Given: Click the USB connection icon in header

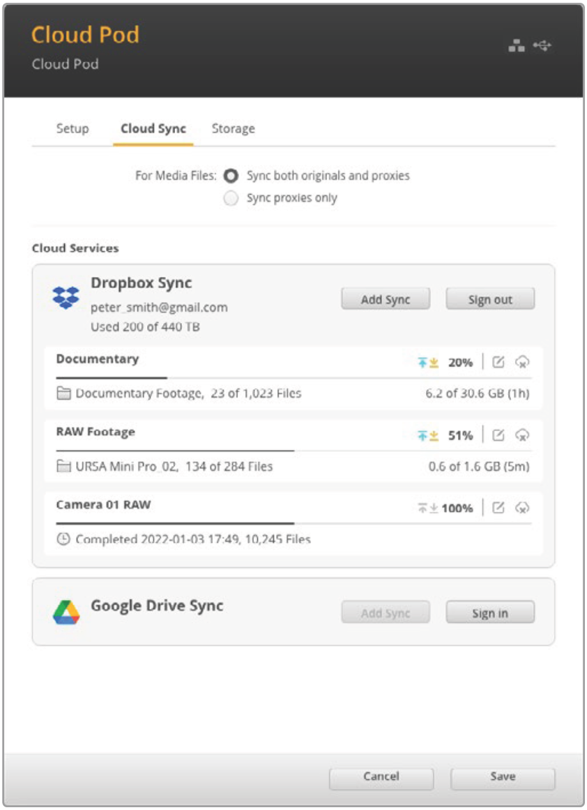Looking at the screenshot, I should (542, 46).
